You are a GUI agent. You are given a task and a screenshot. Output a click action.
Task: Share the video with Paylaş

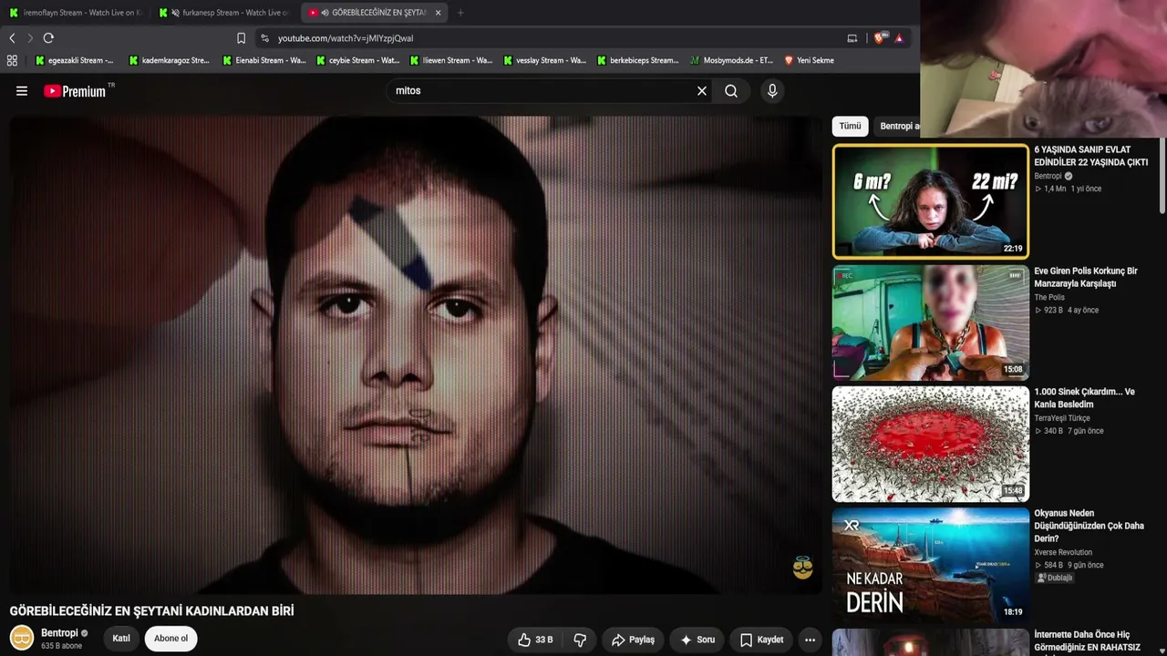pyautogui.click(x=633, y=640)
